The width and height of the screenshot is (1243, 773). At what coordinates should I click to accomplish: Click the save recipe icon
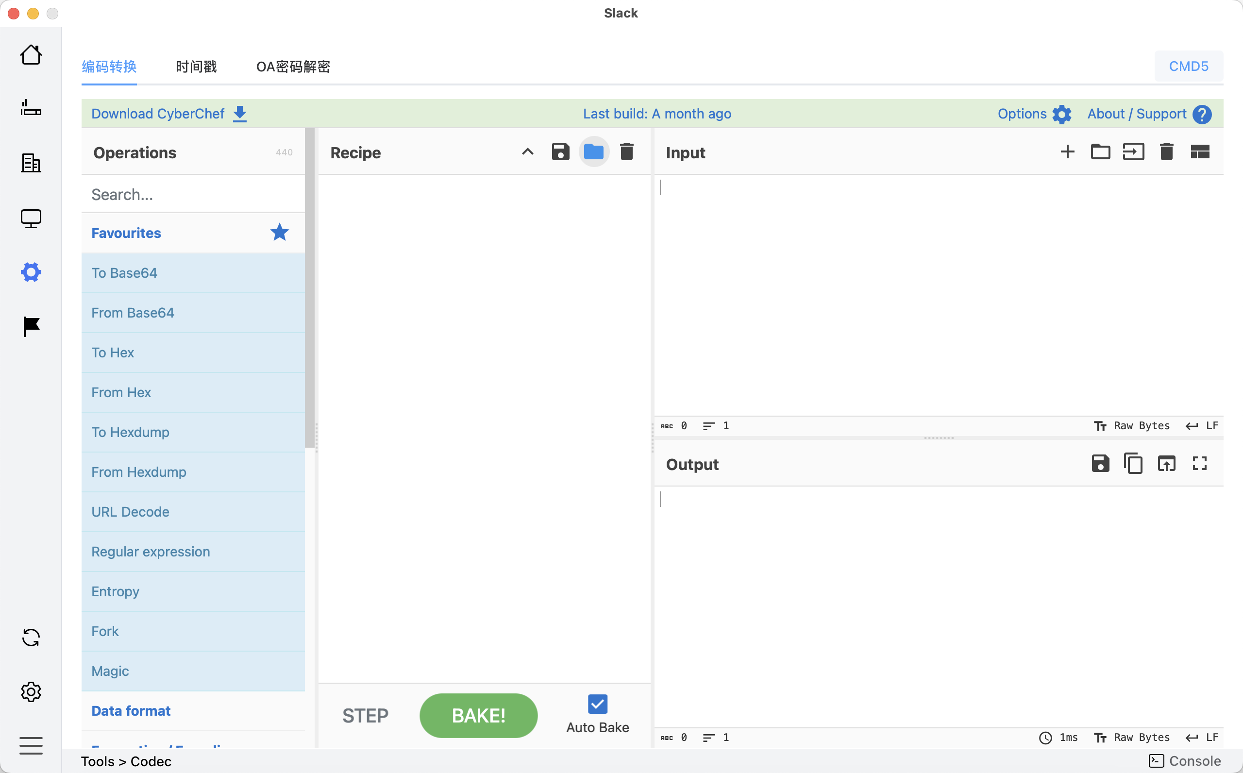[560, 152]
